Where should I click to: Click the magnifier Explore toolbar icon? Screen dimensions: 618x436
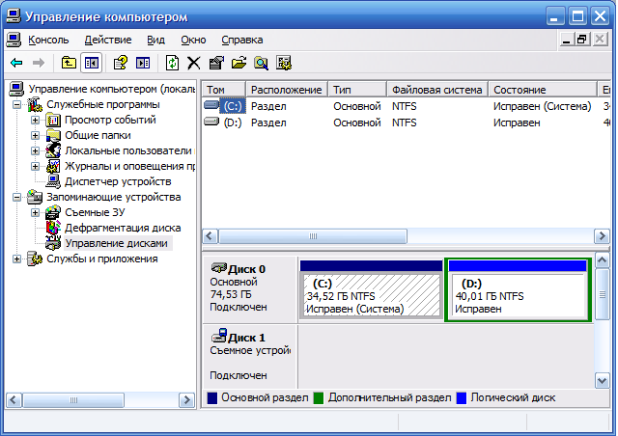tap(261, 63)
